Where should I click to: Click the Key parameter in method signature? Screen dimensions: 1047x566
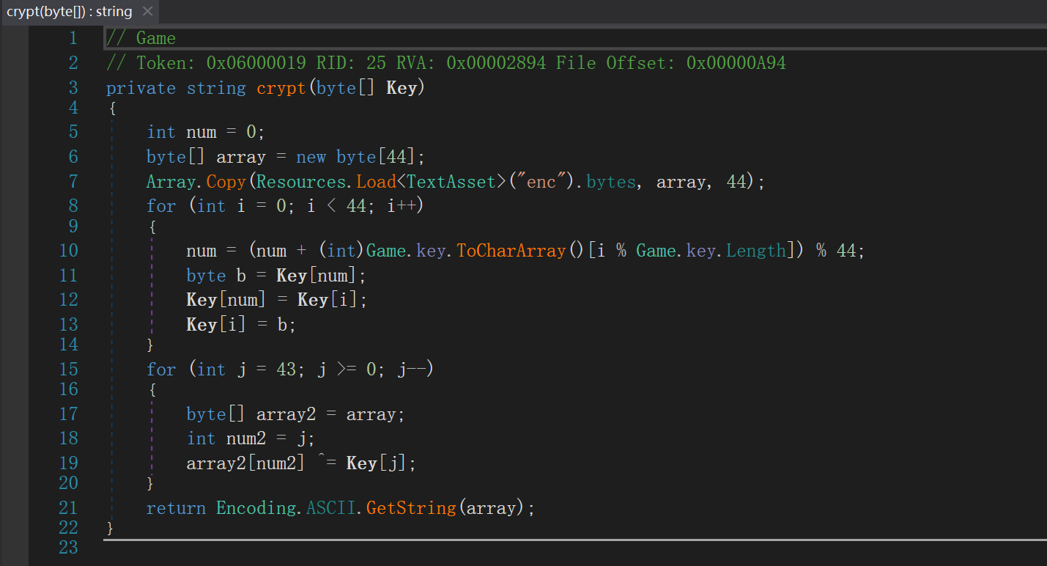pos(402,88)
